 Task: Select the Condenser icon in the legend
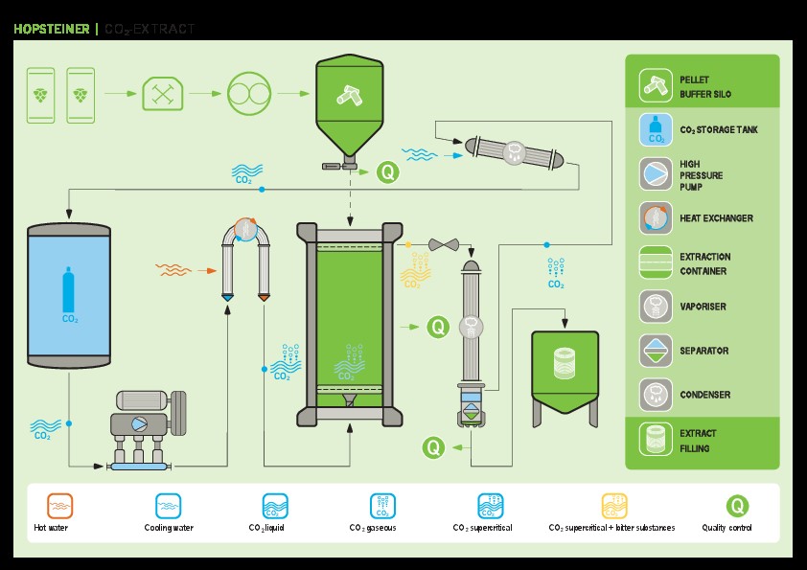pos(656,393)
